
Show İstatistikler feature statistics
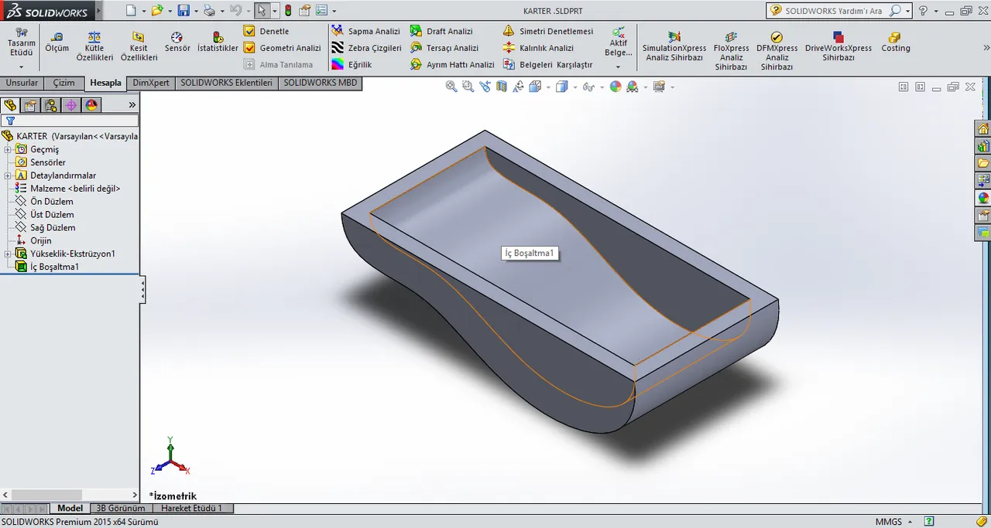(x=218, y=43)
